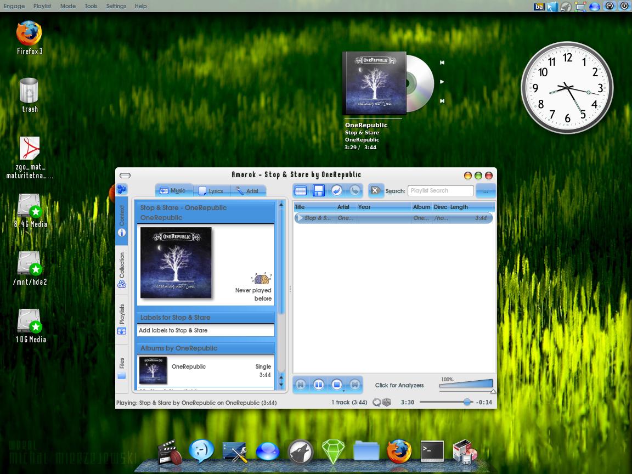Screen dimensions: 632x474
Task: Open the Help menu
Action: coord(140,6)
